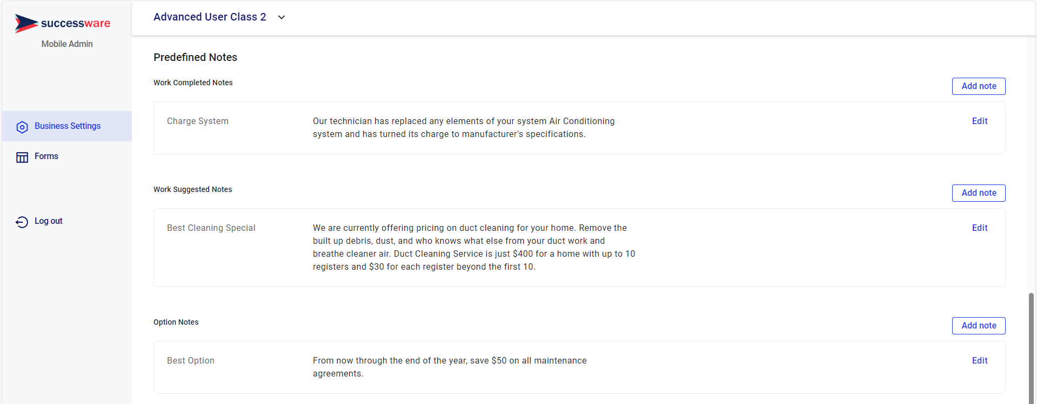Click the Forms table icon
The image size is (1037, 404).
coord(22,157)
